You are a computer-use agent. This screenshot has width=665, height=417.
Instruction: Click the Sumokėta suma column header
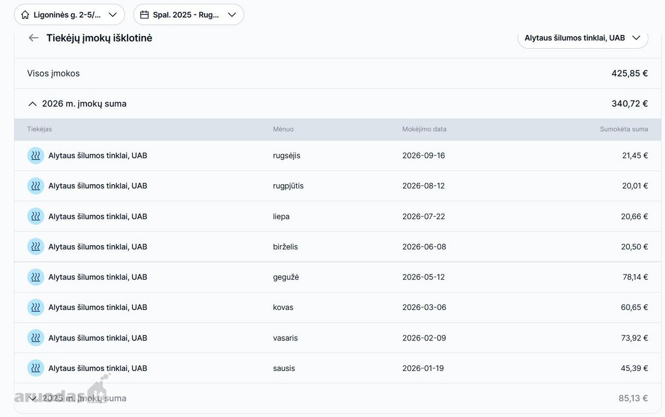[x=624, y=129]
